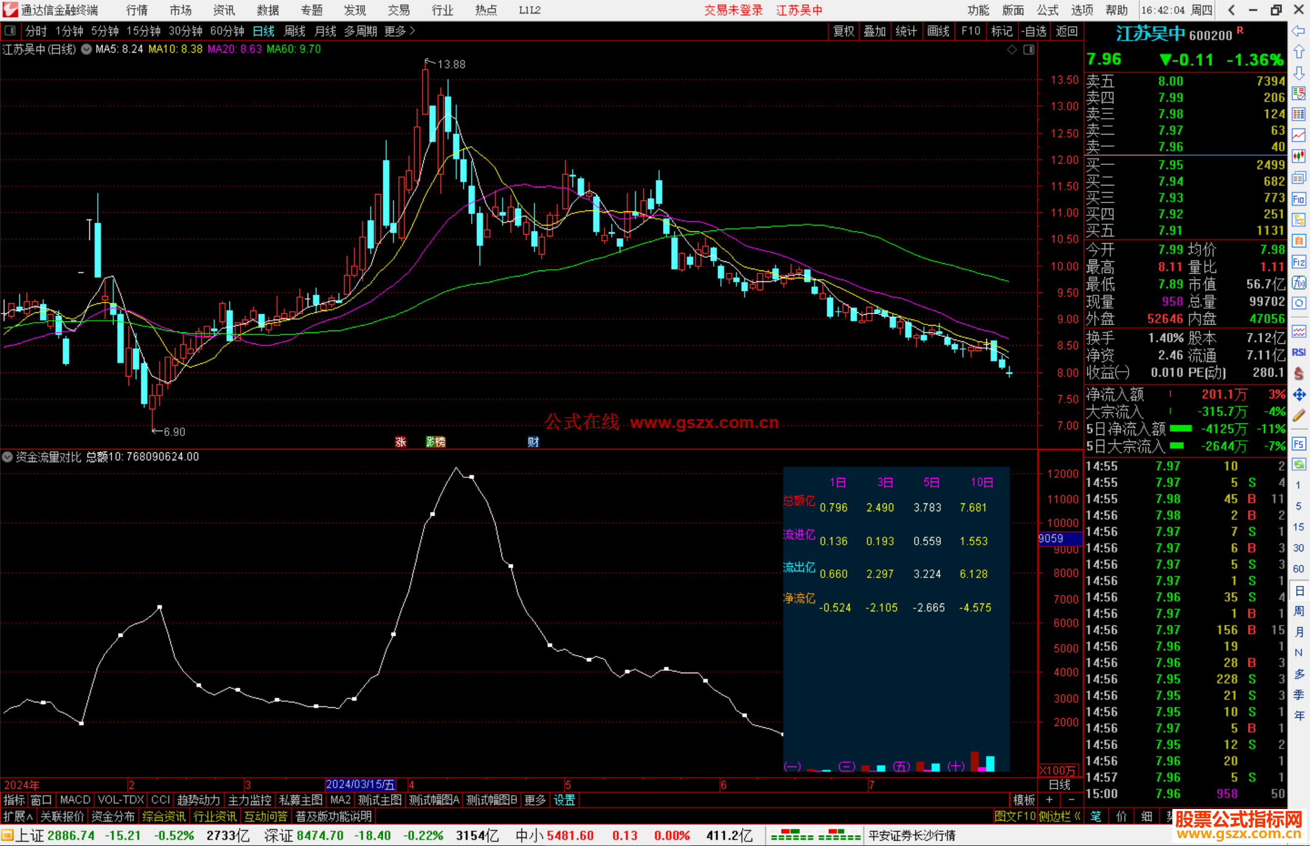Click the F10 info icon in sidebar

1298,199
